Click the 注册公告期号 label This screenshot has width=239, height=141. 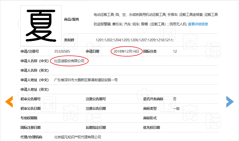(96, 99)
